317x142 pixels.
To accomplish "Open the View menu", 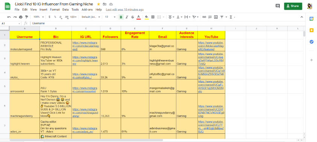I will coord(33,9).
